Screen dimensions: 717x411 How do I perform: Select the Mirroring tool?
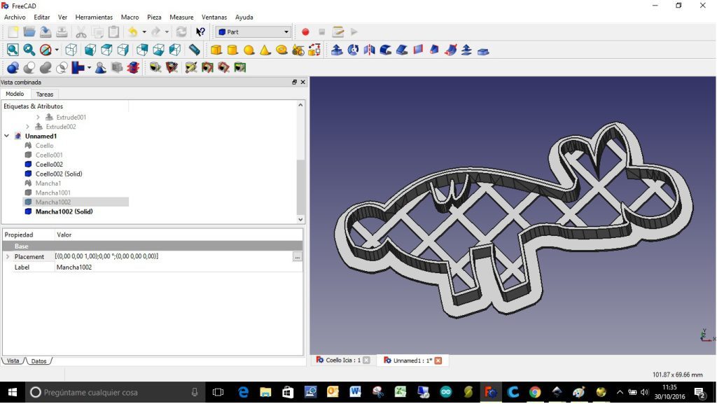[x=369, y=50]
